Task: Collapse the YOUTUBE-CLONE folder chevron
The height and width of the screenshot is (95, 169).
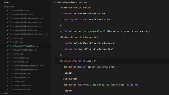Action: click(1, 7)
